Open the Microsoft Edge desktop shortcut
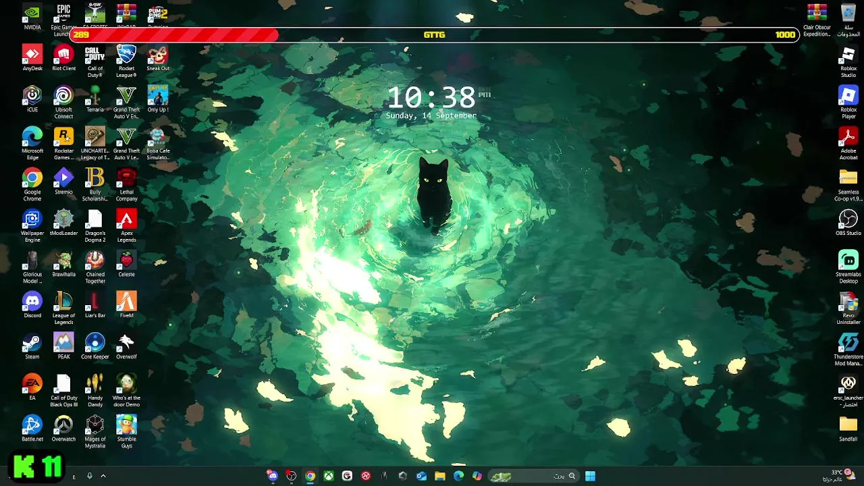The width and height of the screenshot is (864, 486). pos(32,144)
